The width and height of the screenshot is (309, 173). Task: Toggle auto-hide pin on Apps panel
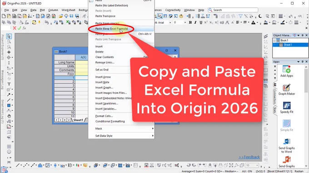[x=303, y=62]
